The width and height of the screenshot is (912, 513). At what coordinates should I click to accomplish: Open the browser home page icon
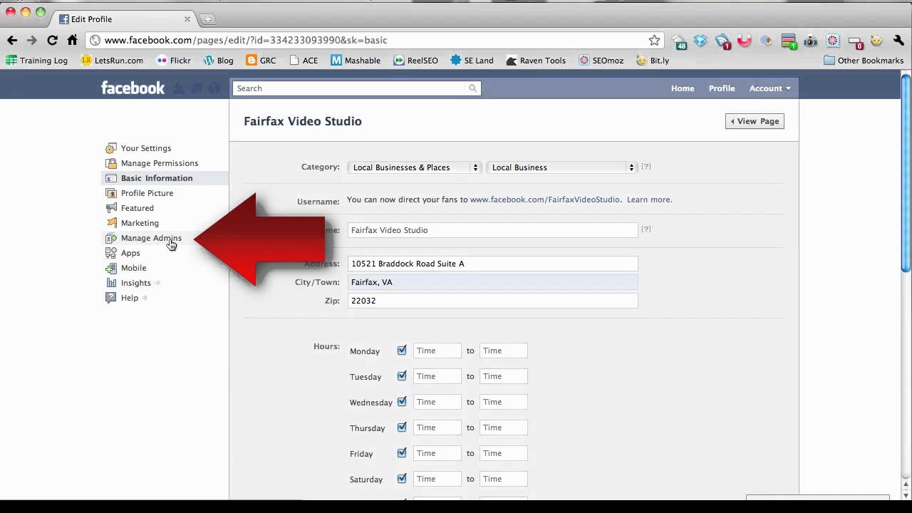click(x=72, y=40)
